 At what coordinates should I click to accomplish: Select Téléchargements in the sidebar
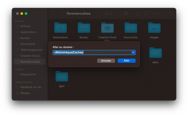point(30,50)
